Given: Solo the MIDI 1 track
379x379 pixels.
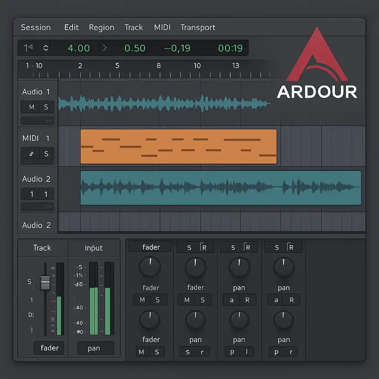Looking at the screenshot, I should coord(46,154).
